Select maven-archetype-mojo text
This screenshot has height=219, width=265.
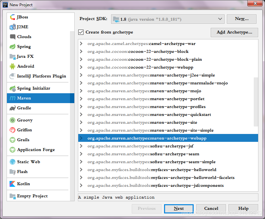click(176, 91)
